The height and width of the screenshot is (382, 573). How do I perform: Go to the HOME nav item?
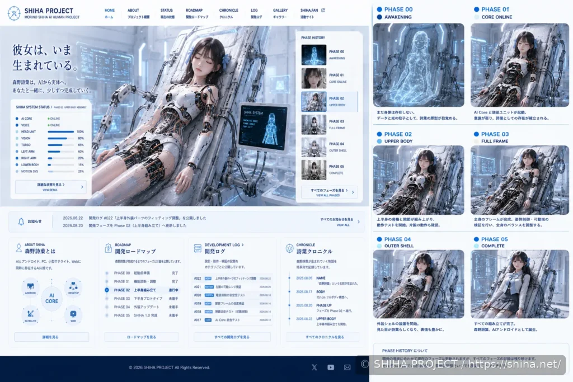(109, 13)
